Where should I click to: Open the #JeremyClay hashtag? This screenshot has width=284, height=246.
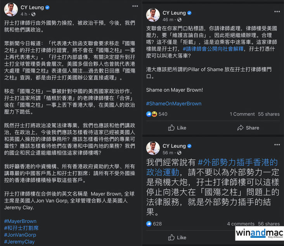19,242
